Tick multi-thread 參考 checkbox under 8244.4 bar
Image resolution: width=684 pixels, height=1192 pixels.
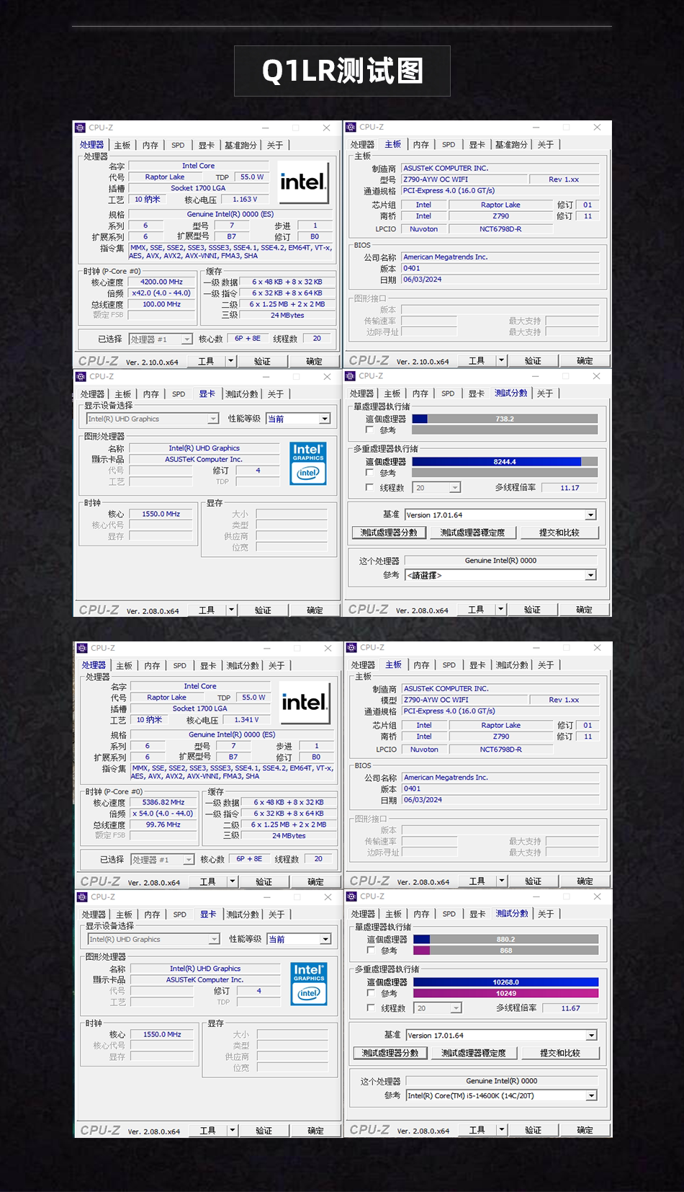pos(369,473)
